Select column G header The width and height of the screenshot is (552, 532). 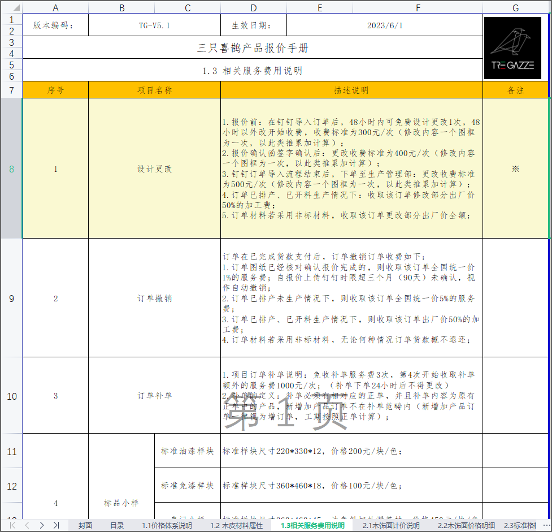pos(515,8)
